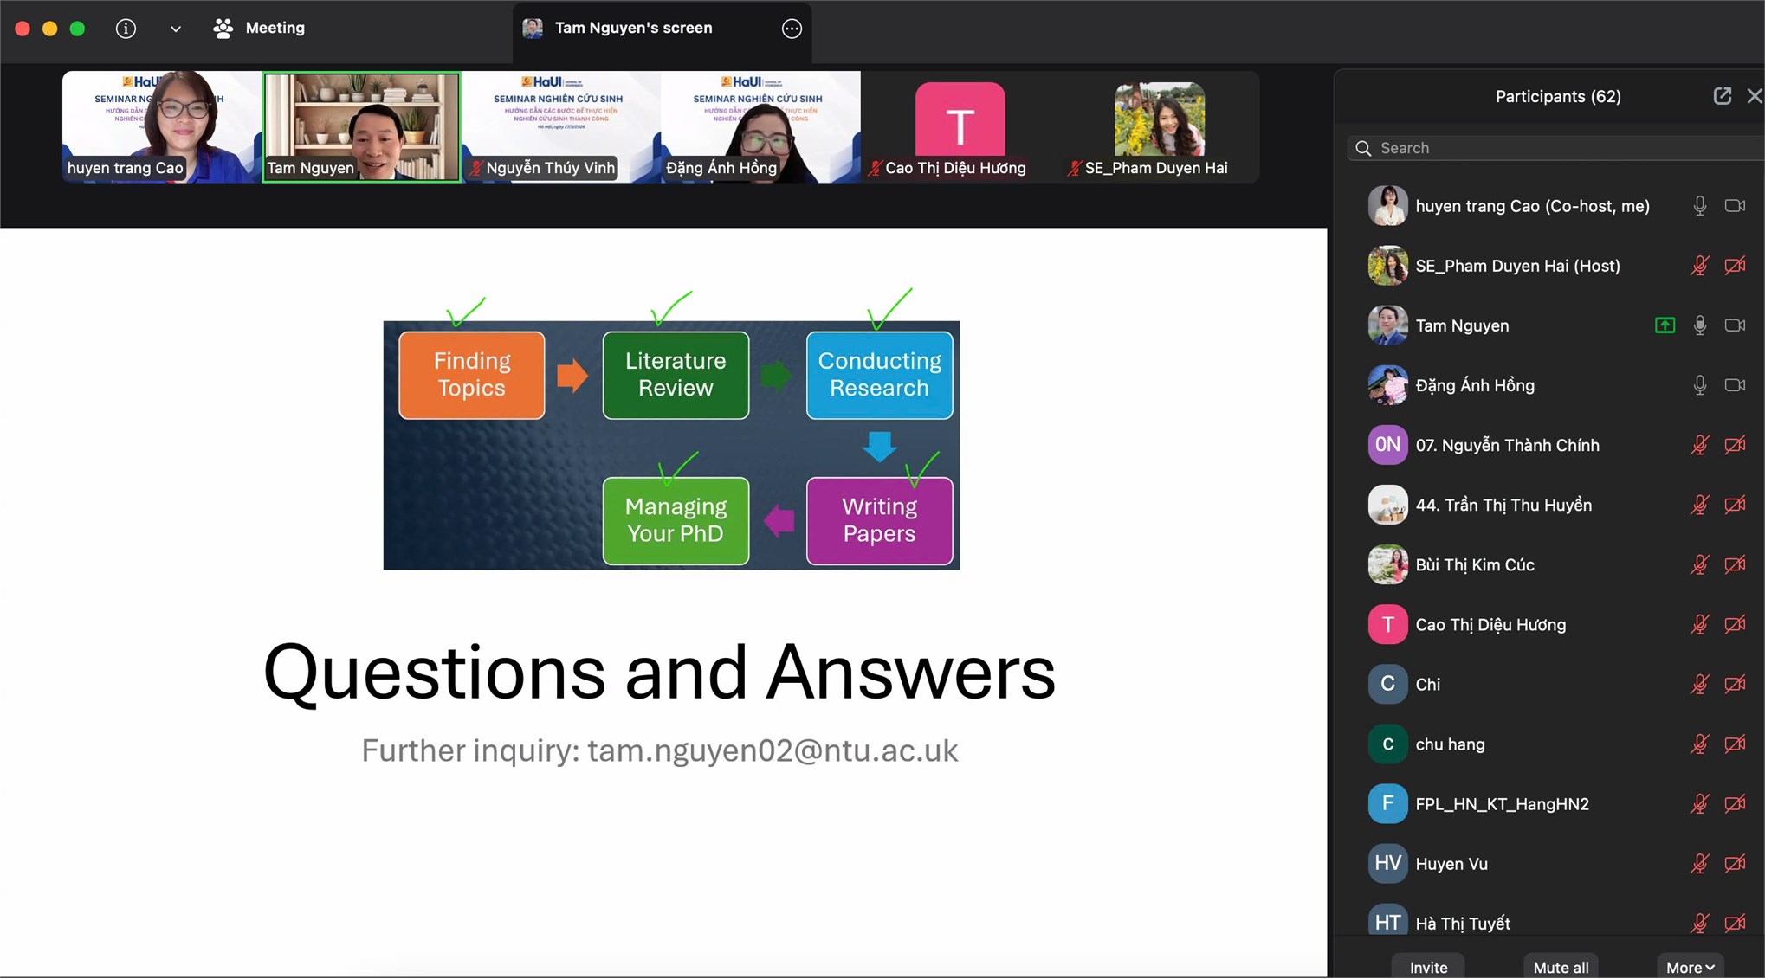The height and width of the screenshot is (979, 1765).
Task: Select Bùi Thị Kim Cúc in participant list
Action: (1474, 565)
